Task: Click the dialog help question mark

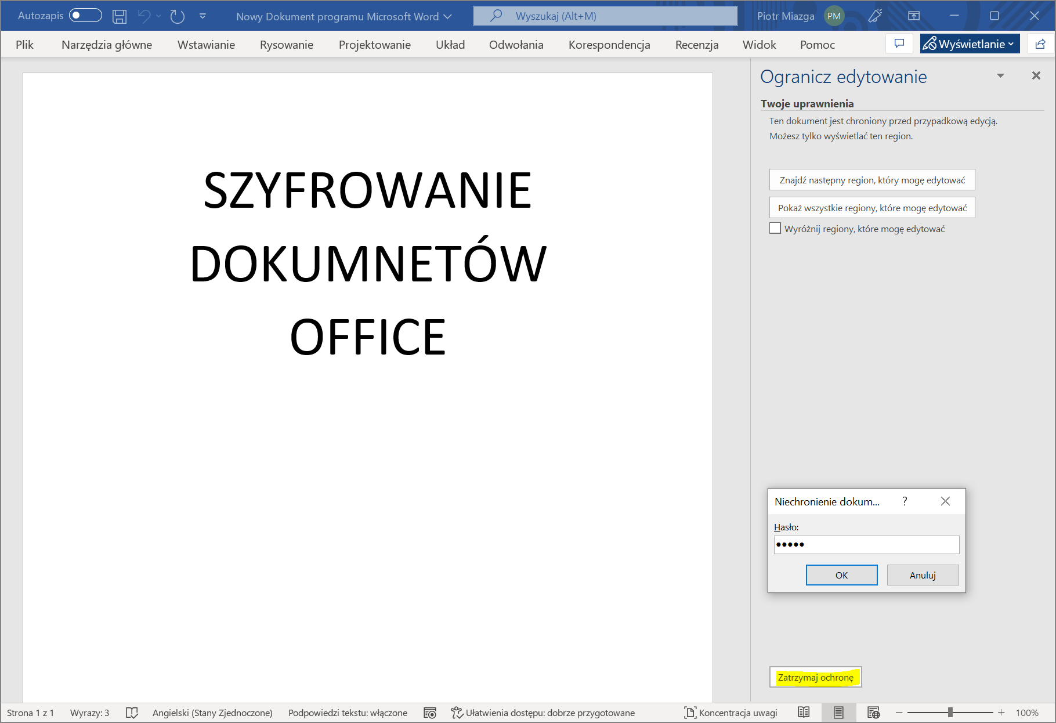Action: [x=905, y=501]
